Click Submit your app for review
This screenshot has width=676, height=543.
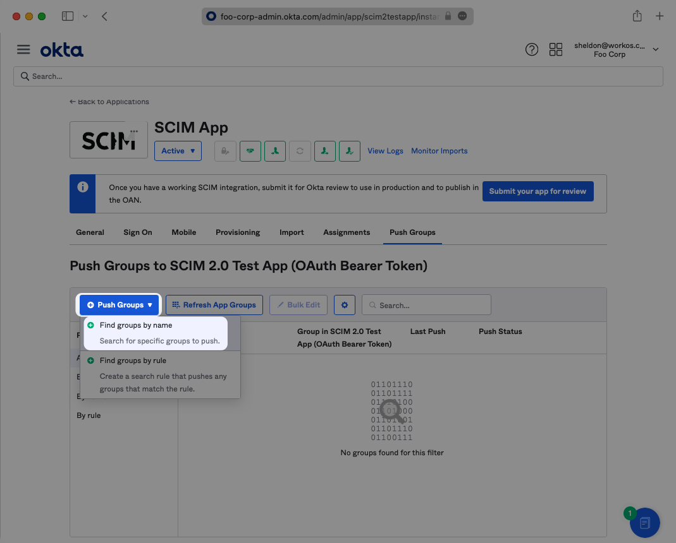pos(538,191)
